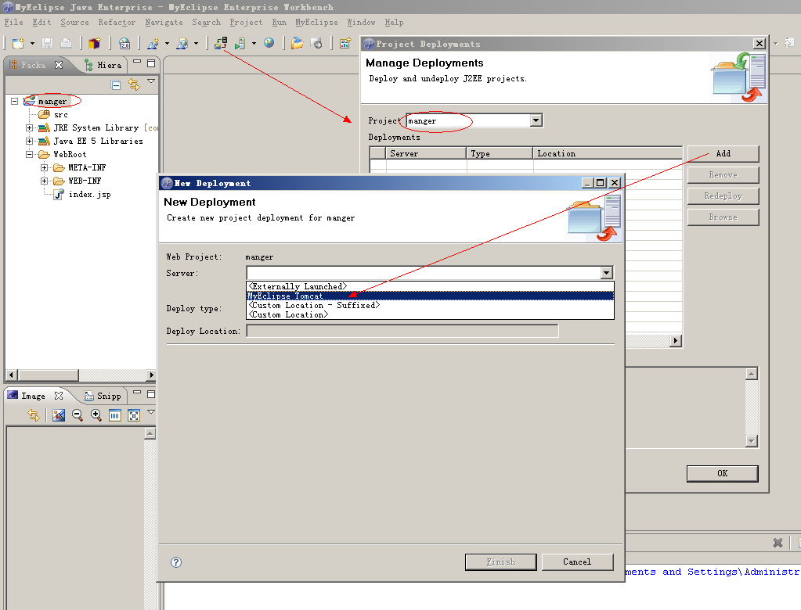The width and height of the screenshot is (801, 610).
Task: Open the Source menu
Action: (74, 23)
